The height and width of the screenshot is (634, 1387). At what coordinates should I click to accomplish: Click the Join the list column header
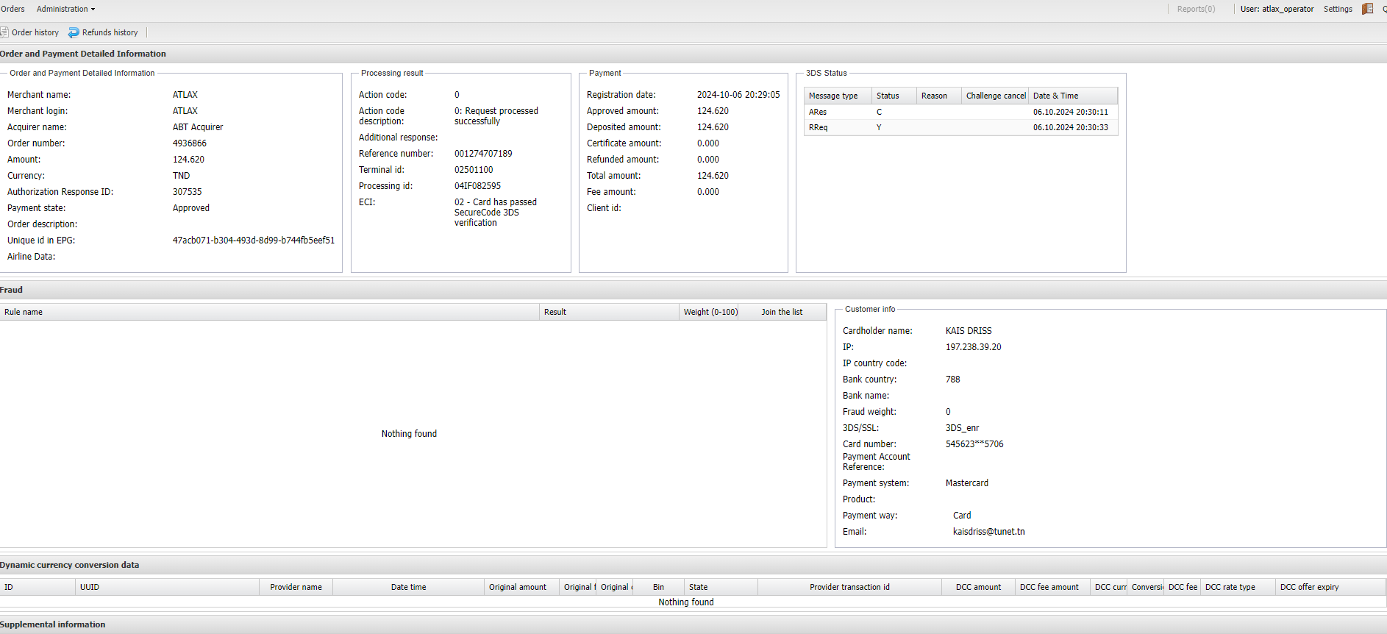(x=781, y=312)
